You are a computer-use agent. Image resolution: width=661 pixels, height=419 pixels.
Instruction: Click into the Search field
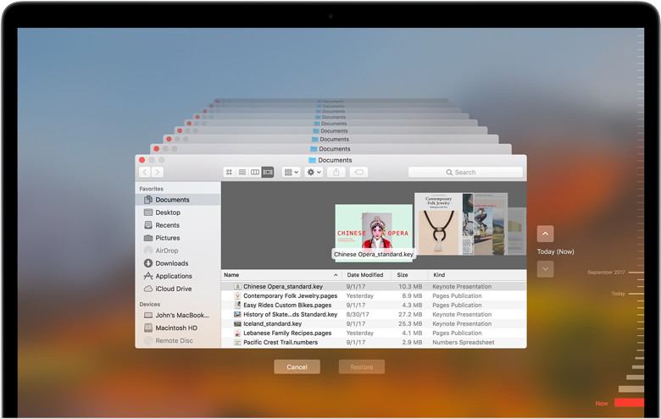465,172
